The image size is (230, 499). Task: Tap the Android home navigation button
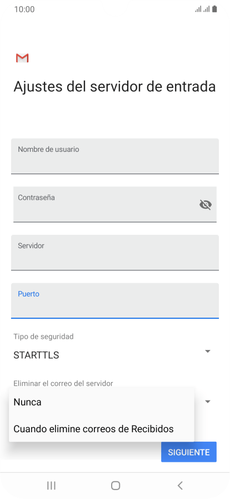coord(116,485)
